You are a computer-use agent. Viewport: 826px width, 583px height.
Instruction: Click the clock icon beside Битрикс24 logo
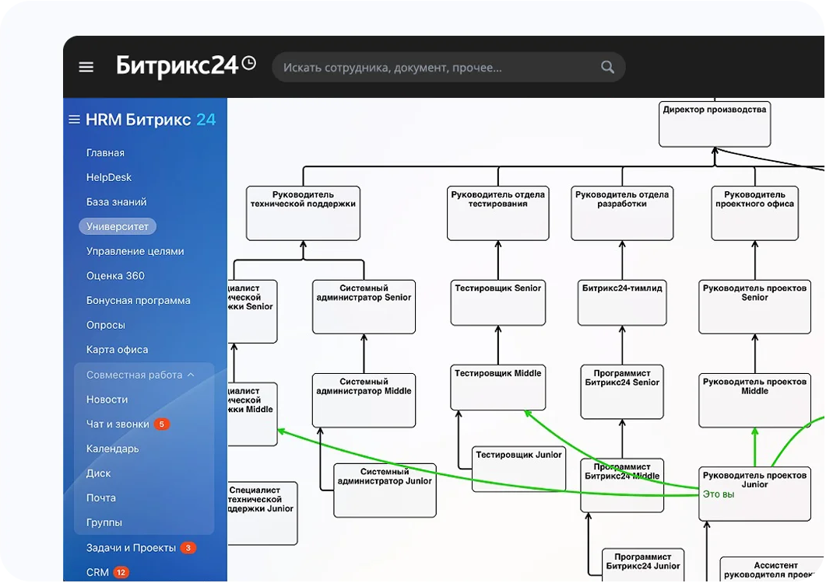(x=248, y=63)
